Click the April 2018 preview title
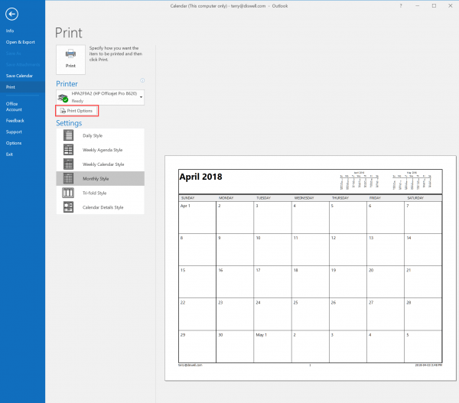This screenshot has width=459, height=403. [200, 177]
